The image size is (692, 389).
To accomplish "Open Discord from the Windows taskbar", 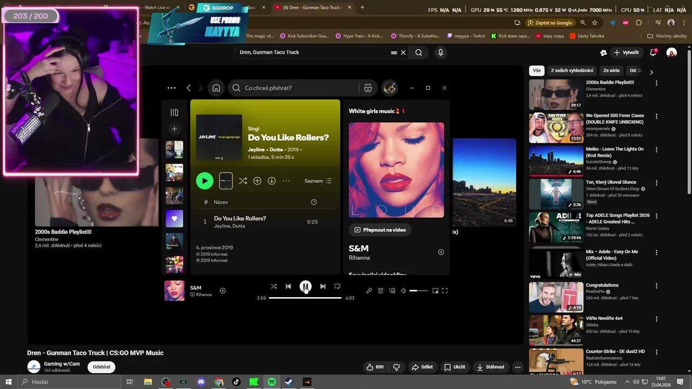I will click(201, 382).
